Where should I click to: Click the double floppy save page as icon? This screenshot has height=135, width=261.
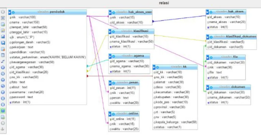(x=3, y=43)
